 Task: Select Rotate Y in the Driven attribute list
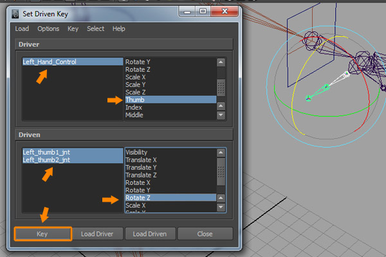[170, 190]
